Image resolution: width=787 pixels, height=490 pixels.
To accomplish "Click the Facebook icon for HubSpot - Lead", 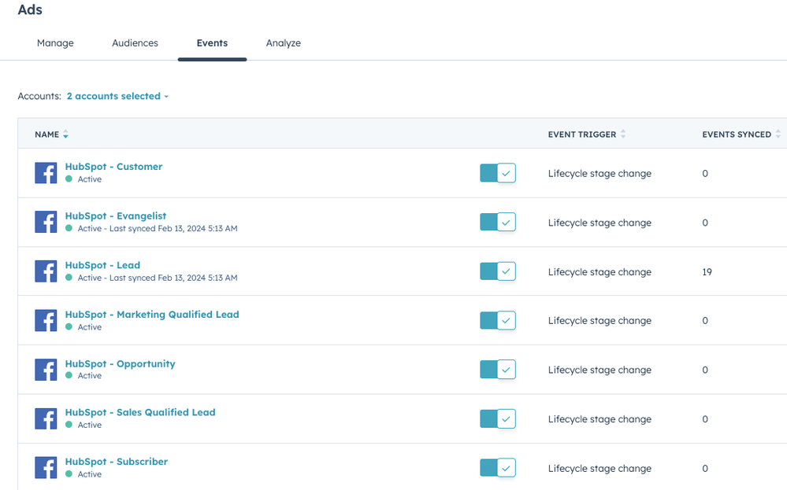I will (x=46, y=271).
